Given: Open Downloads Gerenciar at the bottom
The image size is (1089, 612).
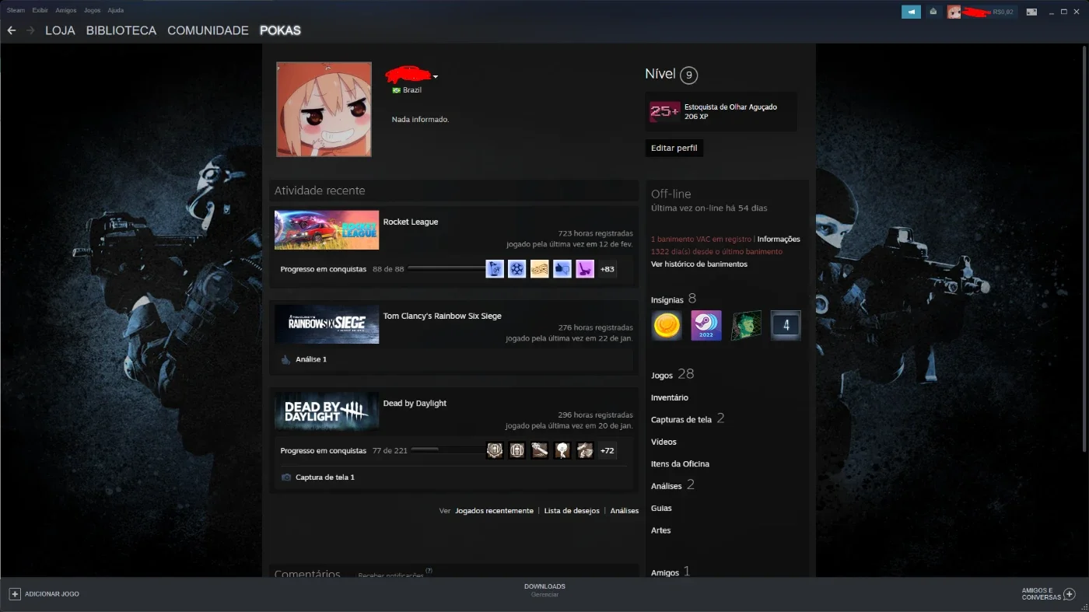Looking at the screenshot, I should pyautogui.click(x=544, y=590).
